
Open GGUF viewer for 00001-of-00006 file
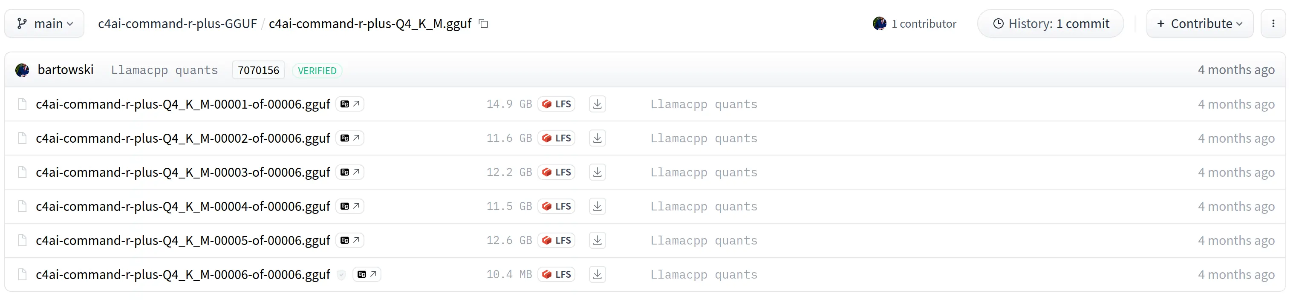point(350,104)
